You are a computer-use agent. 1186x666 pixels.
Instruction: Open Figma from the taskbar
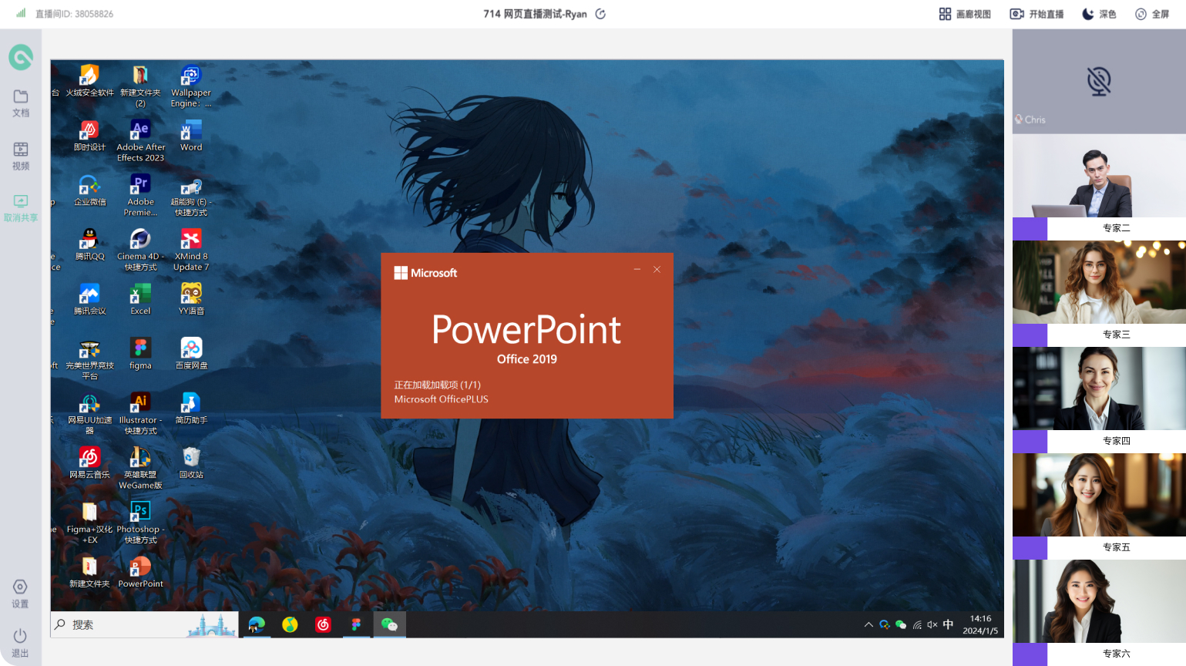[x=356, y=624]
